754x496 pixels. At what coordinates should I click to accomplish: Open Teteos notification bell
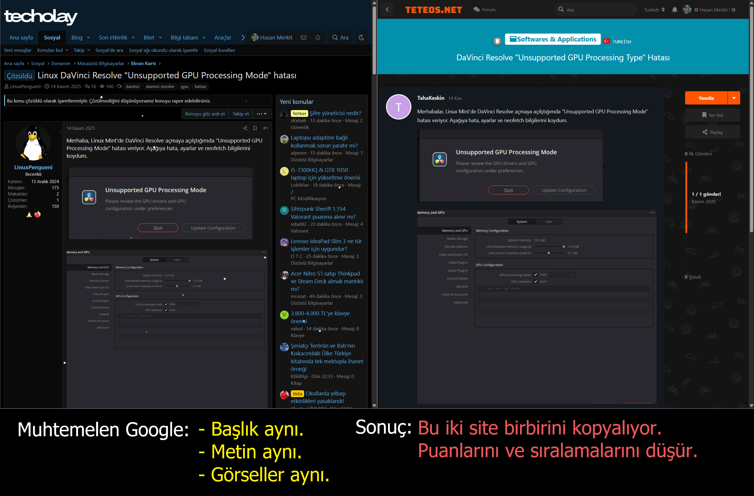tap(674, 10)
